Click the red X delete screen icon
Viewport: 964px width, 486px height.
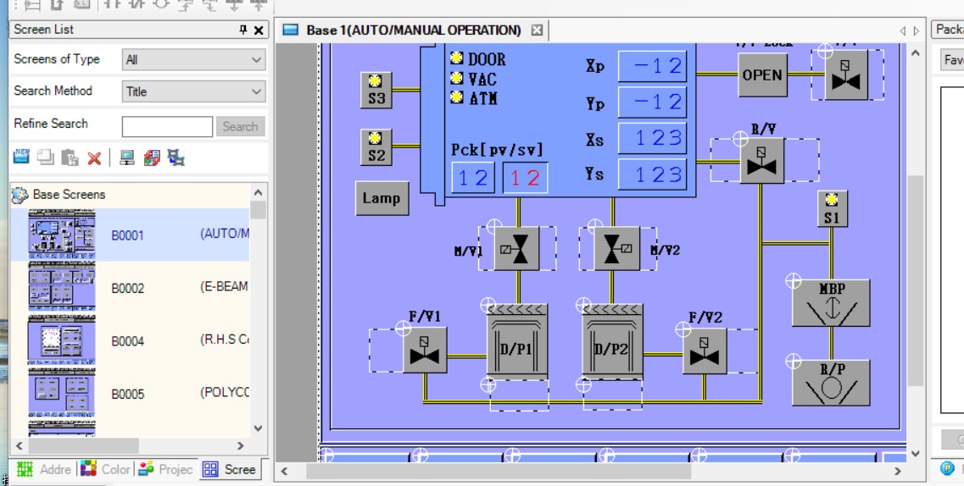pyautogui.click(x=94, y=157)
